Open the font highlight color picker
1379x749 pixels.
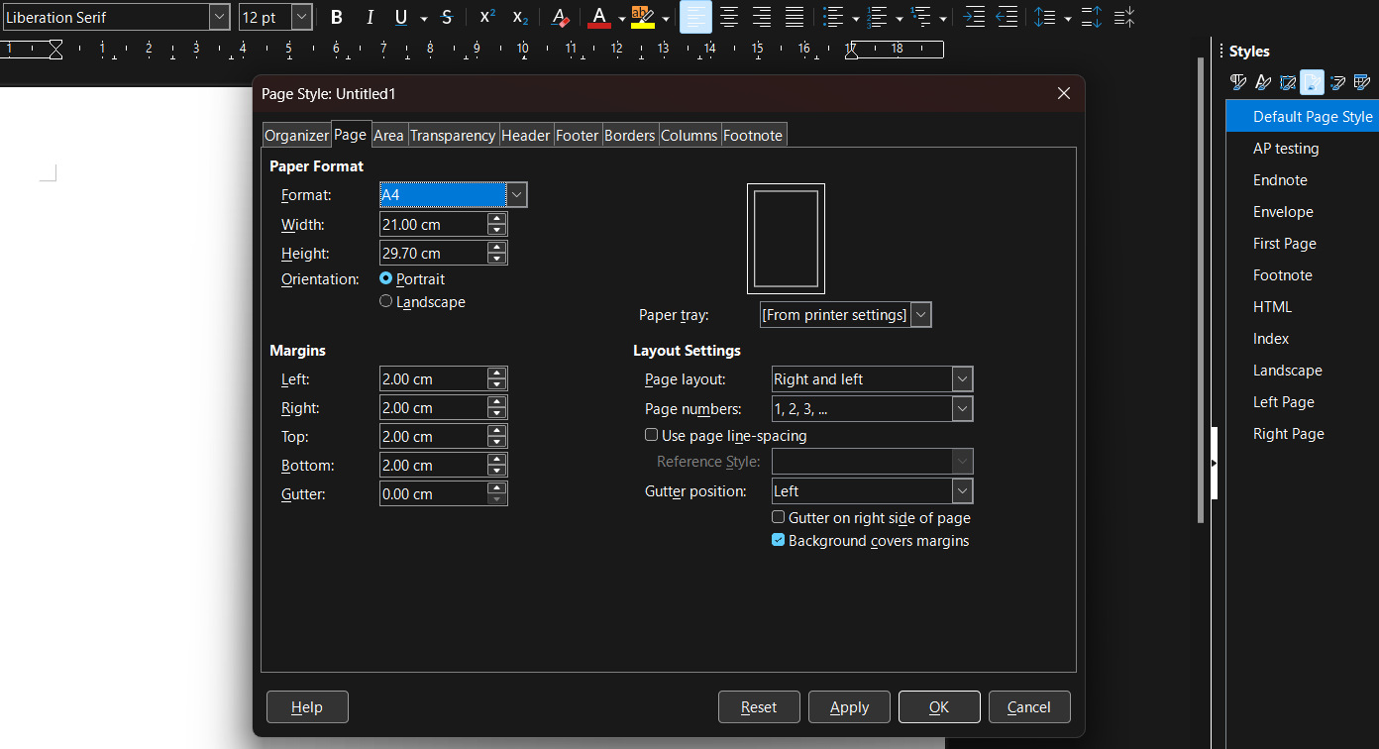pos(665,17)
